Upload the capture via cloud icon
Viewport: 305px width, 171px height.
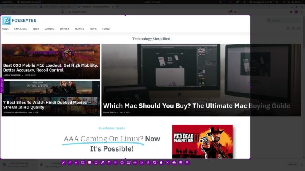tap(174, 163)
